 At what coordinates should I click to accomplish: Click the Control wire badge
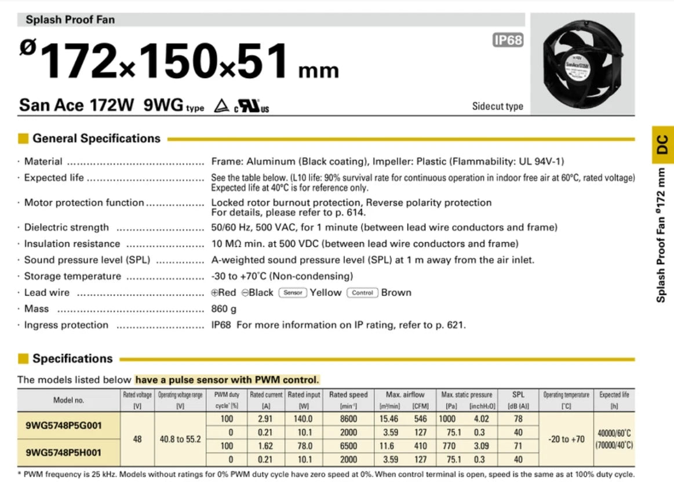point(362,293)
